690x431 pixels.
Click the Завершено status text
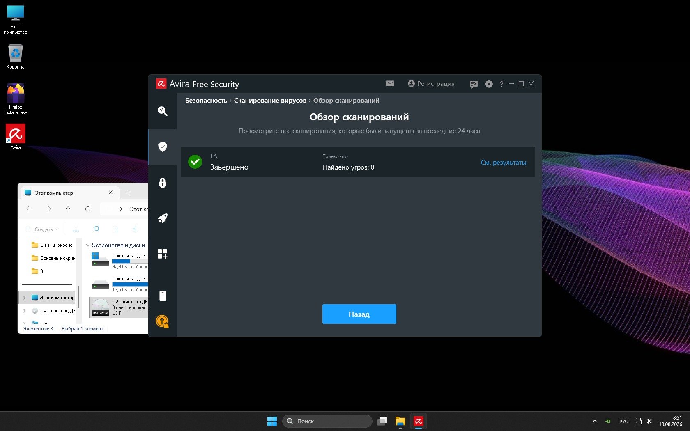click(x=229, y=167)
